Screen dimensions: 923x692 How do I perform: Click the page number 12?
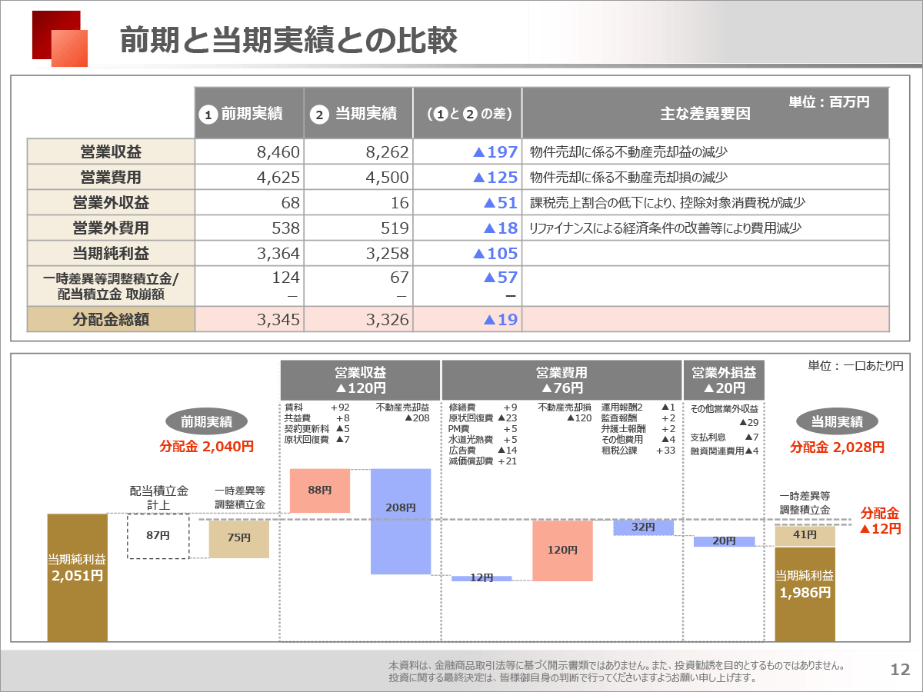(x=900, y=670)
